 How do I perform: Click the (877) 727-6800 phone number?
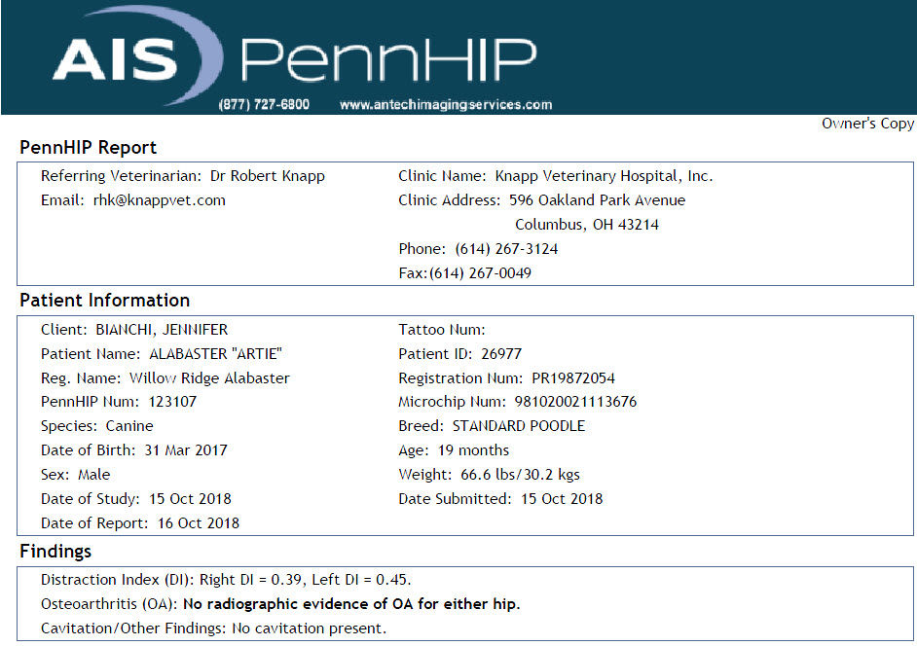point(264,105)
